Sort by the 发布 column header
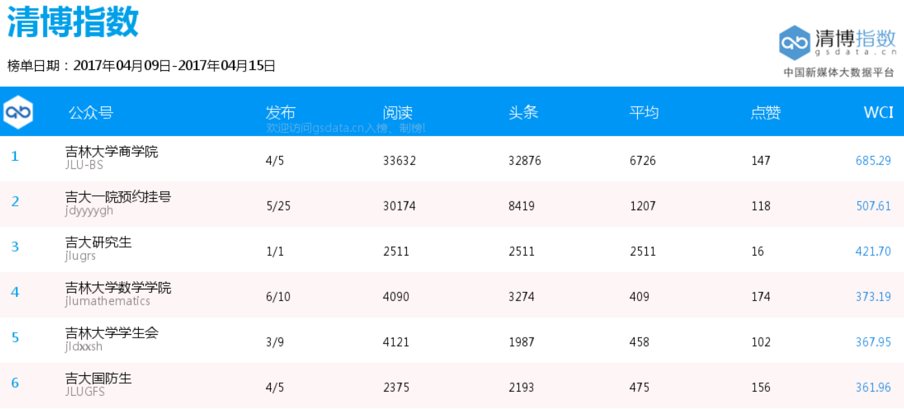Image resolution: width=904 pixels, height=409 pixels. [280, 113]
